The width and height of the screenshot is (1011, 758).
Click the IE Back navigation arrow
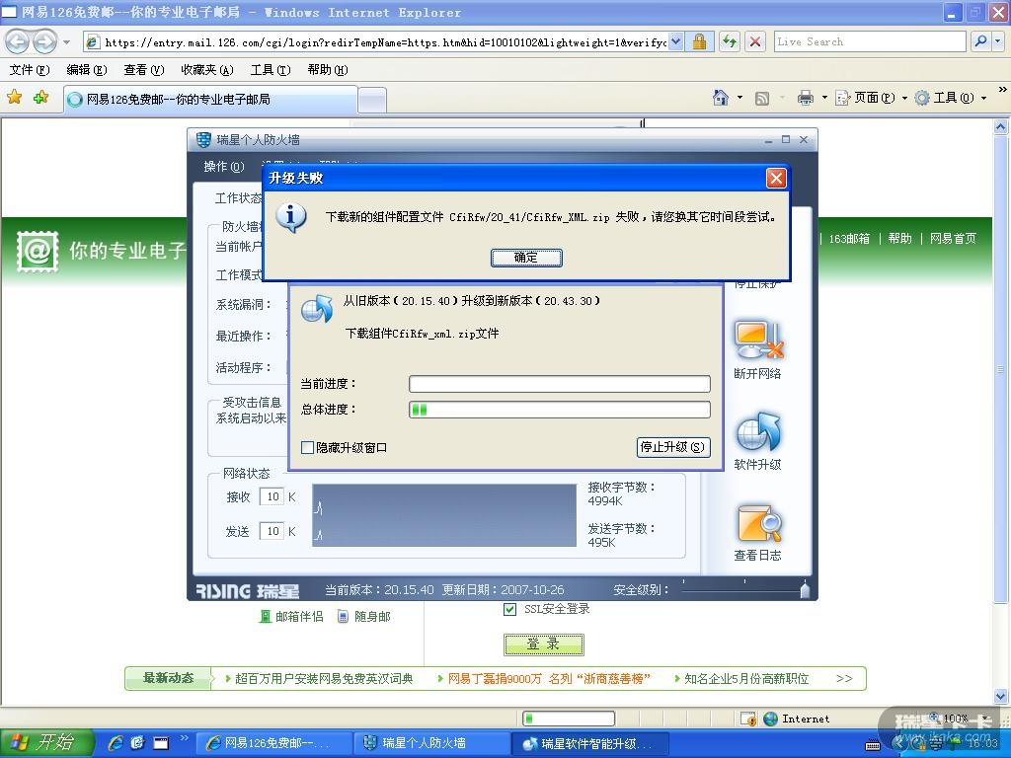coord(17,41)
